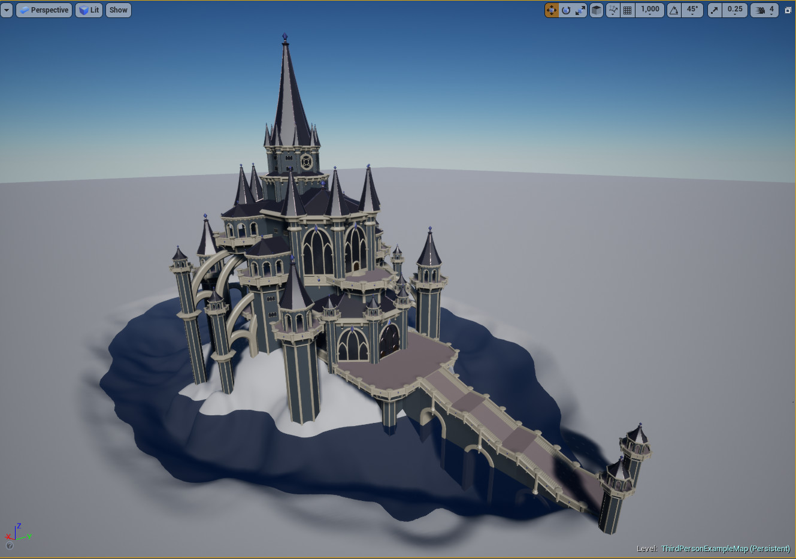
Task: Toggle rotation snapping with the angle icon
Action: pos(674,10)
